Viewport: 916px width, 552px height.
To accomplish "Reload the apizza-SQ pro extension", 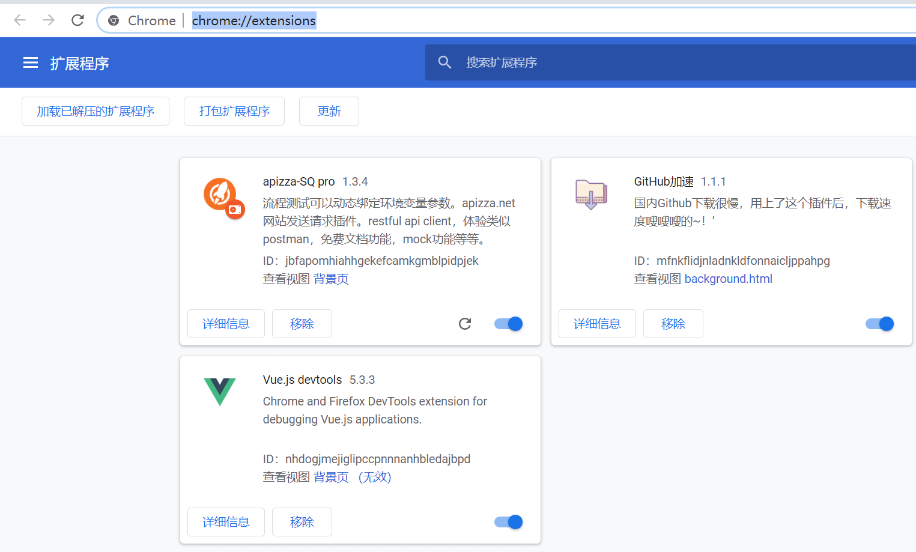I will (465, 324).
